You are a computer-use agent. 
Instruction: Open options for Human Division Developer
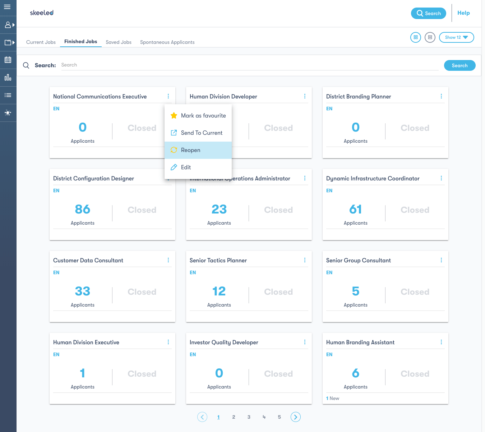305,96
